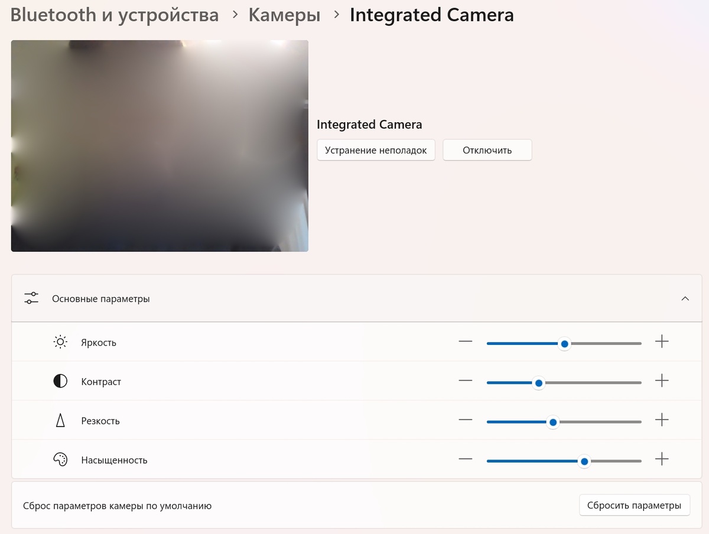
Task: Click the palette icon beside Насыщенность
Action: point(60,460)
